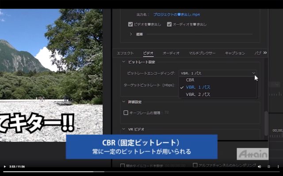Switch to the エフェクト tab
Viewport: 283px width, 176px height.
(x=125, y=53)
